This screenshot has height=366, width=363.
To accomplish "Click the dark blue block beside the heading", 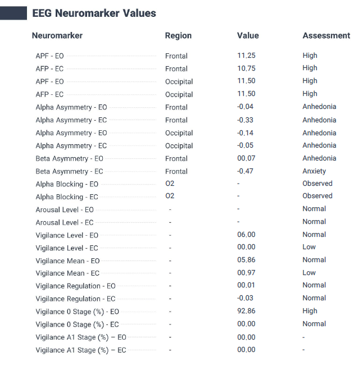I will point(13,13).
